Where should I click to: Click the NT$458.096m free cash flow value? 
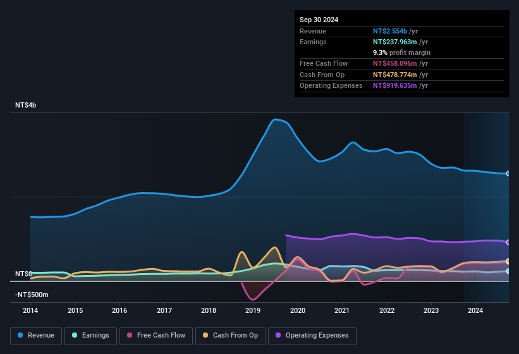[395, 63]
